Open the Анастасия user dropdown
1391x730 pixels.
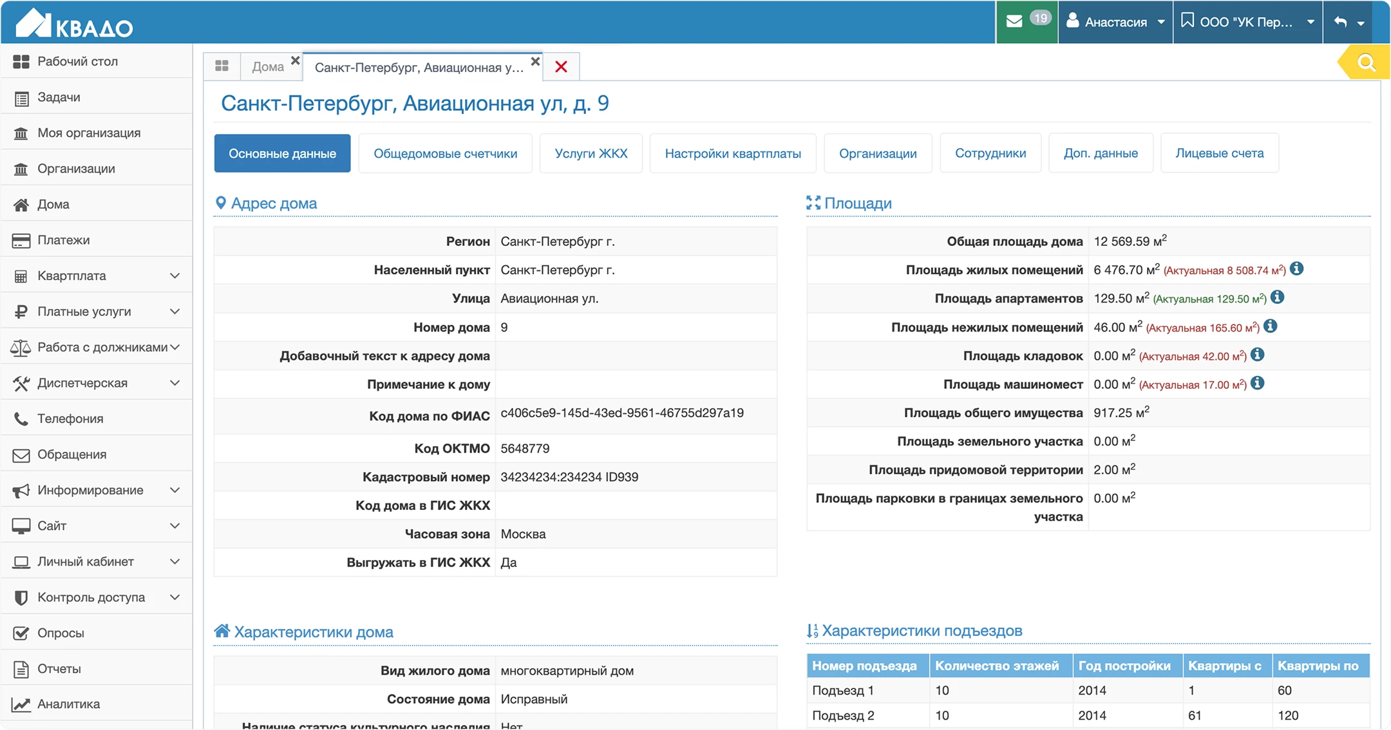[1115, 22]
